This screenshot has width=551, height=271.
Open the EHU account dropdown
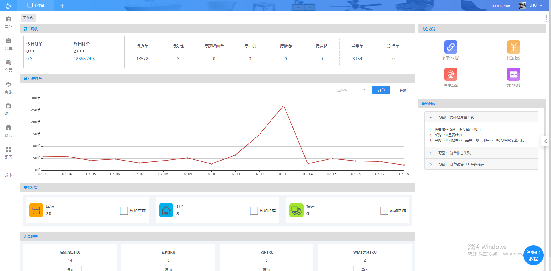coord(536,5)
